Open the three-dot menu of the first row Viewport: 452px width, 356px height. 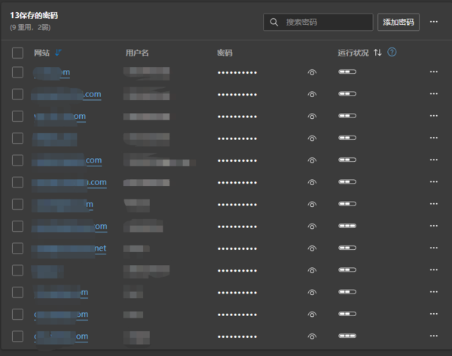(x=433, y=72)
